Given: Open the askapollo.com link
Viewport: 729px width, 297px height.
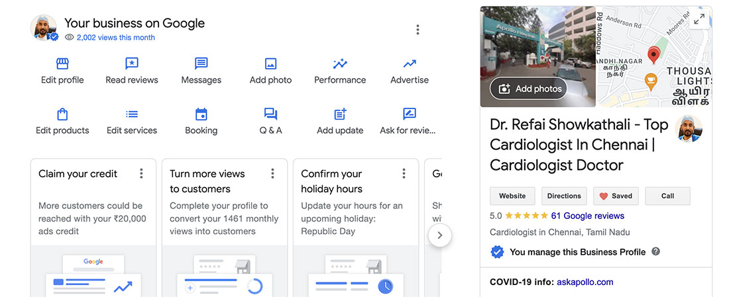Looking at the screenshot, I should [x=585, y=282].
